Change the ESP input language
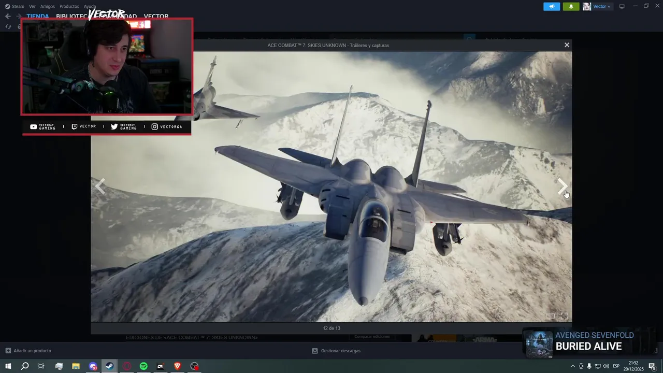The height and width of the screenshot is (373, 663). 616,366
